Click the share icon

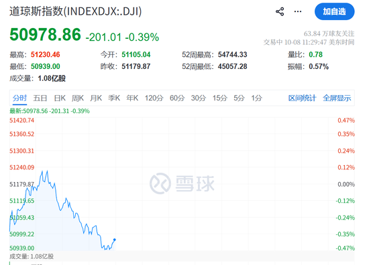(280, 12)
